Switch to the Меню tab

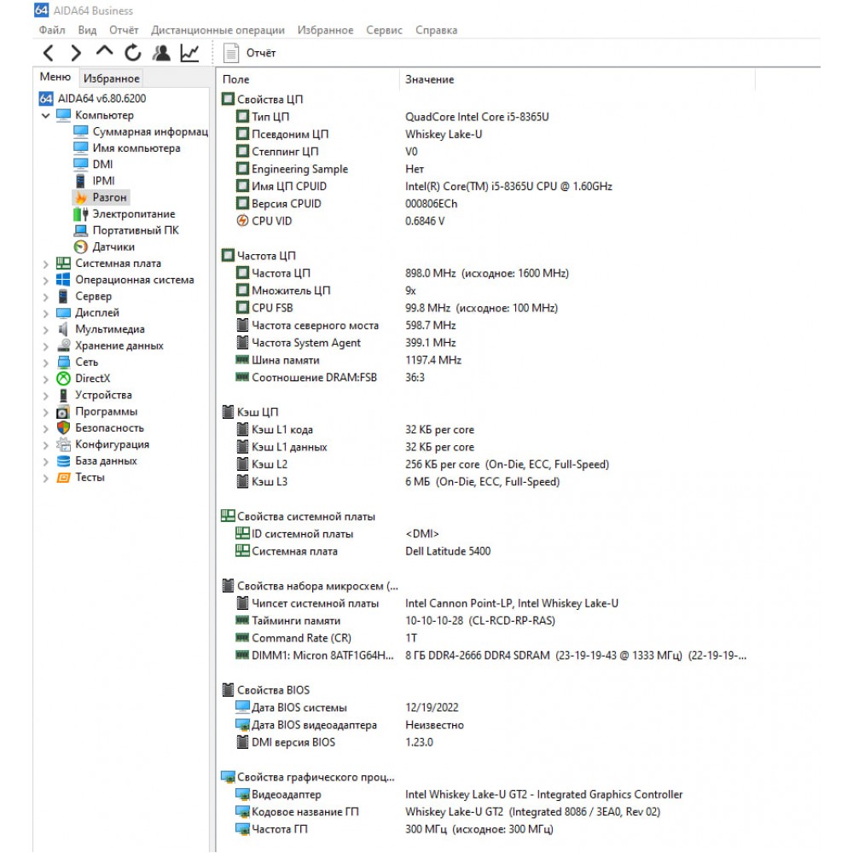click(x=55, y=78)
